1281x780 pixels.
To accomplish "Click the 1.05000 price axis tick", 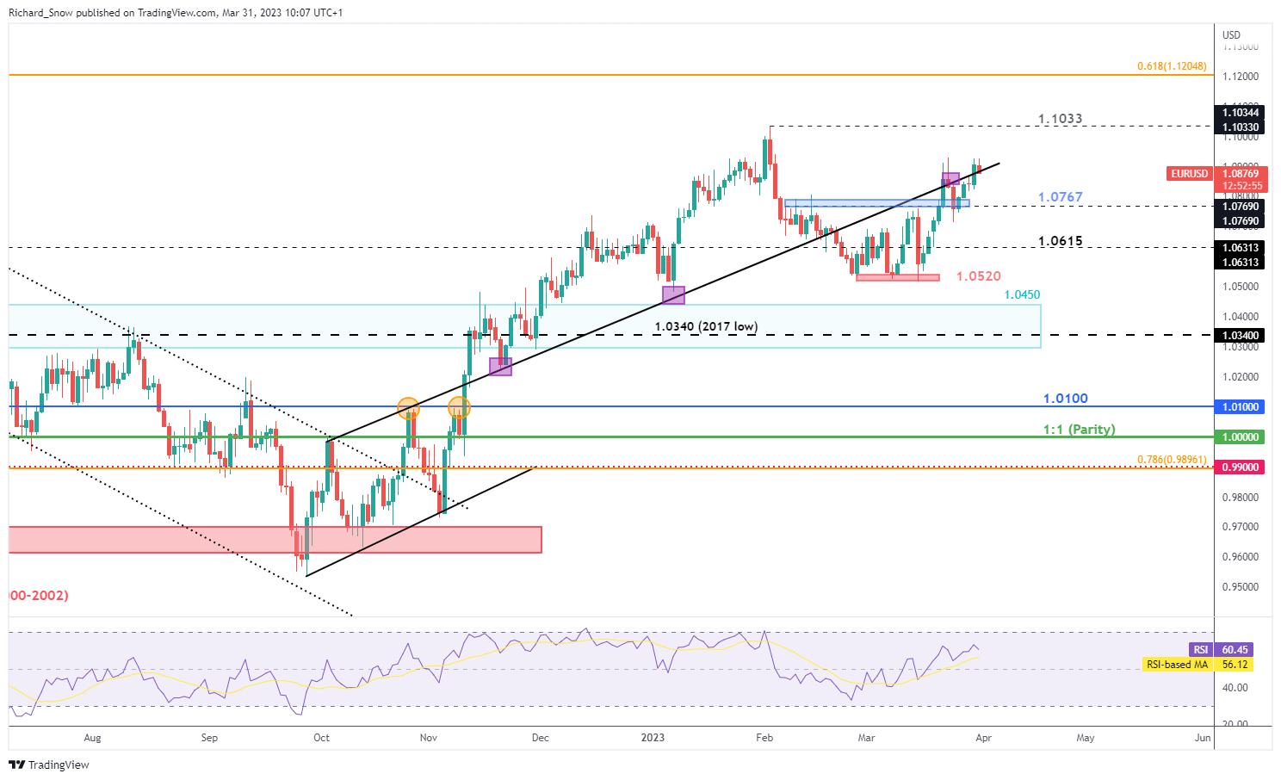I will 1241,287.
